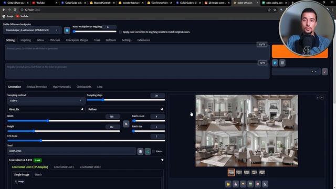
Task: Enable color correction for img2img checkbox
Action: point(120,32)
